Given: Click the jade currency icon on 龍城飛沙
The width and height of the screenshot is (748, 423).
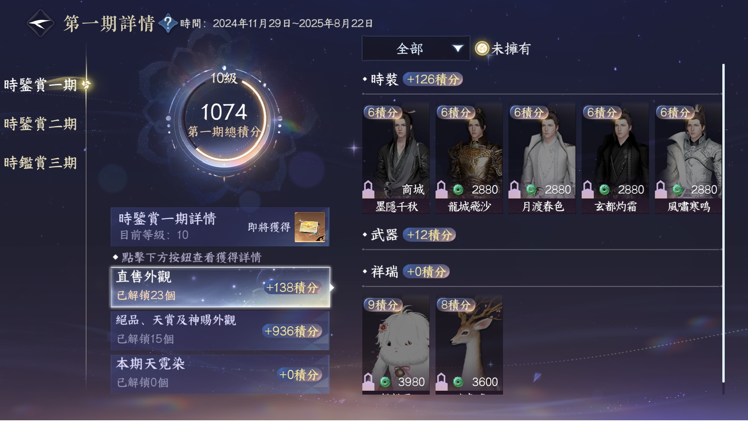Looking at the screenshot, I should pos(458,190).
